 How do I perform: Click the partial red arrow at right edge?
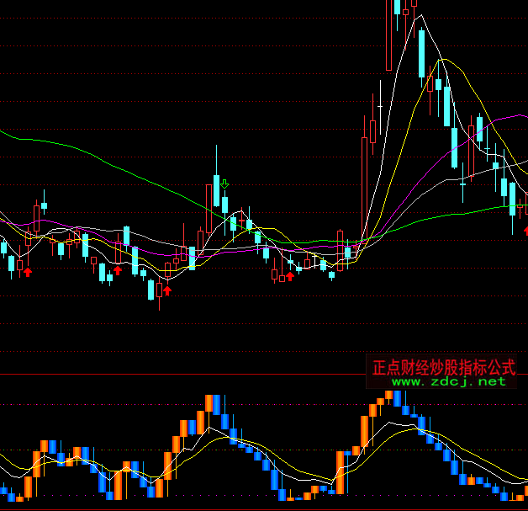pos(525,230)
